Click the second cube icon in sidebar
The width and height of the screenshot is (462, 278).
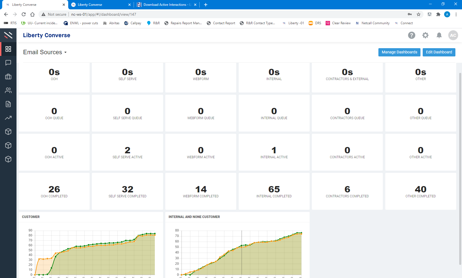[x=8, y=145]
